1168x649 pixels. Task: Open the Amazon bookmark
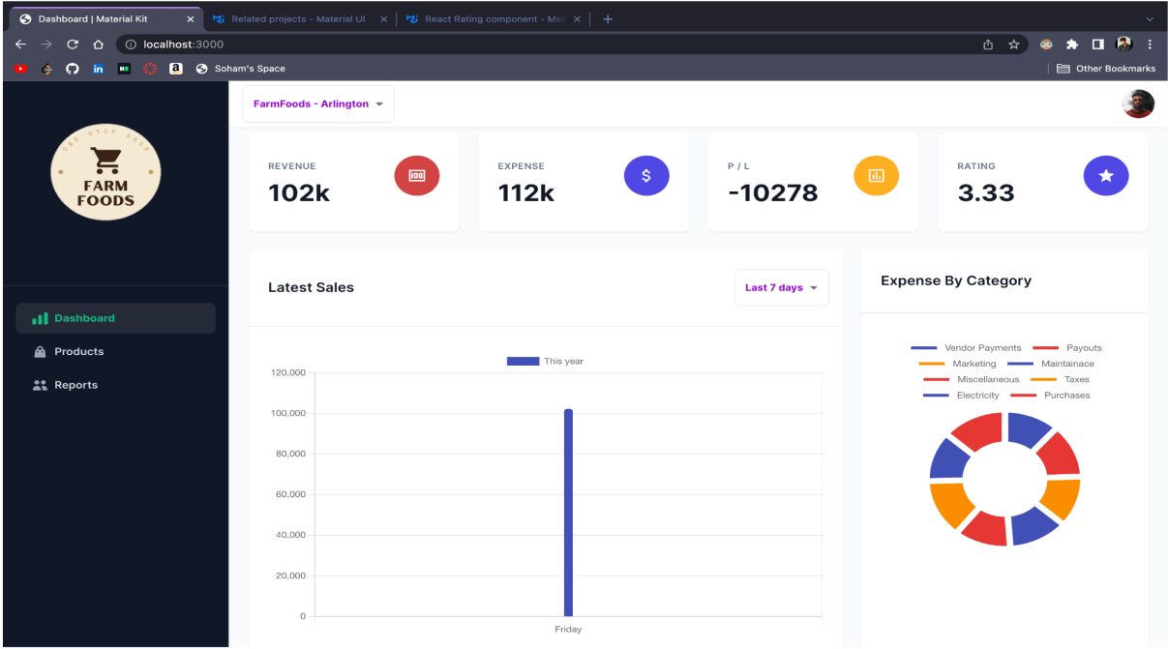(175, 69)
